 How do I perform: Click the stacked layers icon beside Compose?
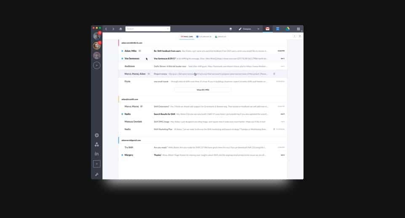tap(231, 29)
